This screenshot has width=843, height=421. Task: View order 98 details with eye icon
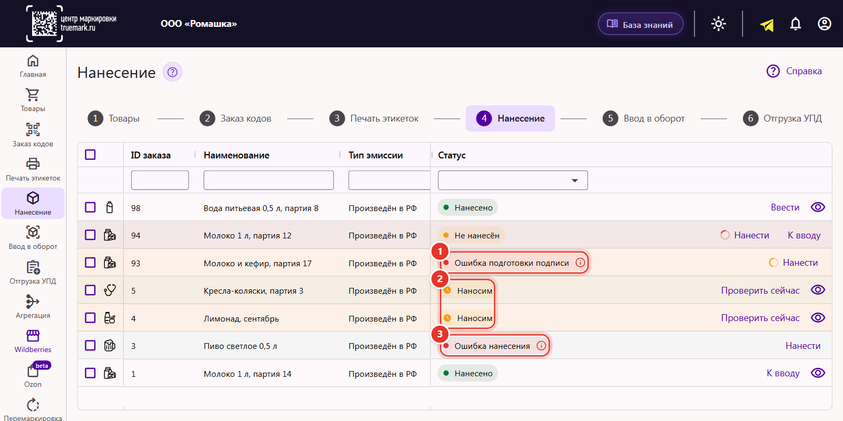[x=818, y=207]
